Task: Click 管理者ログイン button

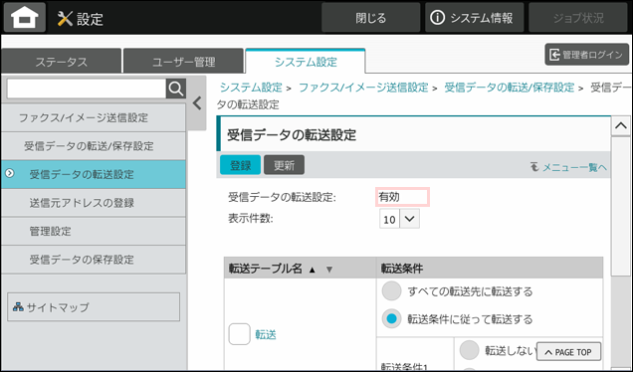Action: [587, 55]
